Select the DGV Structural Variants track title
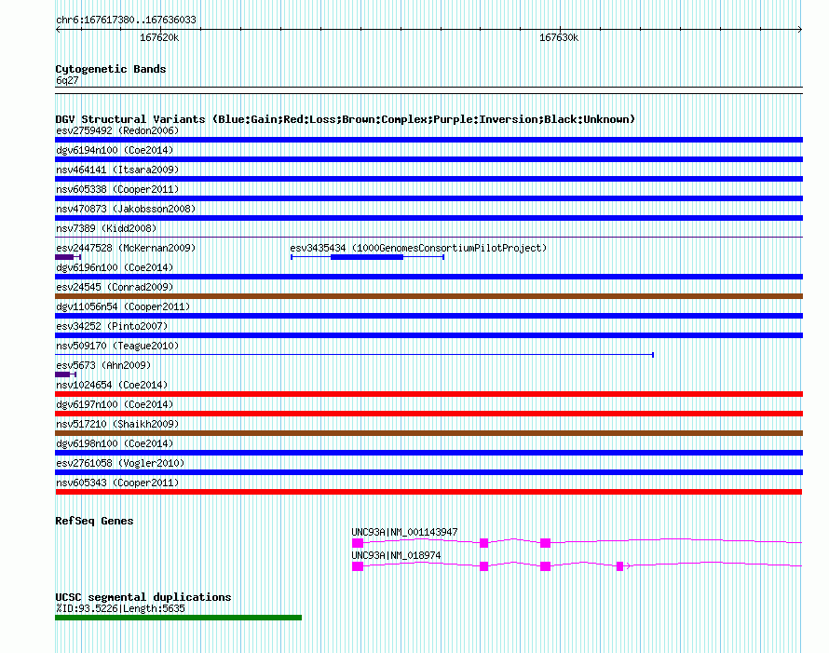The height and width of the screenshot is (653, 829). (346, 119)
